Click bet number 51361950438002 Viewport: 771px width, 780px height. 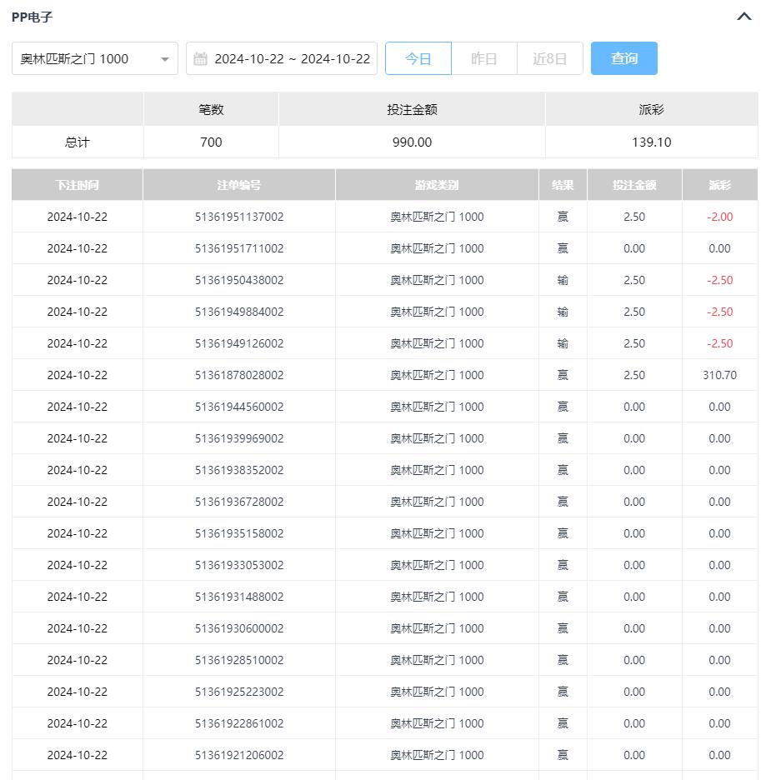click(238, 280)
